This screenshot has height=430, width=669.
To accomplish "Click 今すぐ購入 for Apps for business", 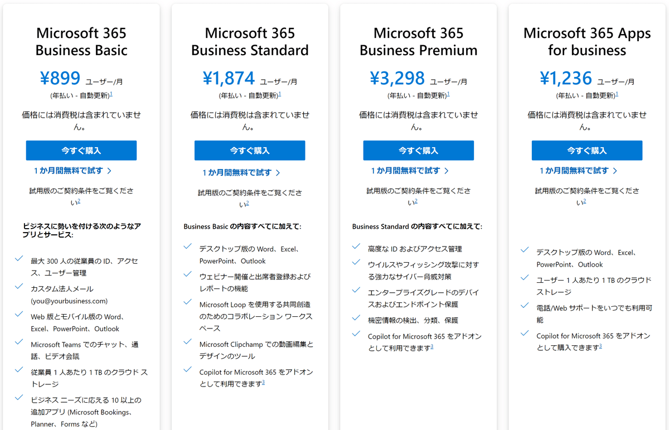I will [587, 151].
